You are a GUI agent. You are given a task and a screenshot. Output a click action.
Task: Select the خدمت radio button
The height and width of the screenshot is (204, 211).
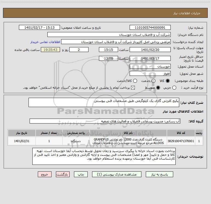pyautogui.click(x=153, y=81)
